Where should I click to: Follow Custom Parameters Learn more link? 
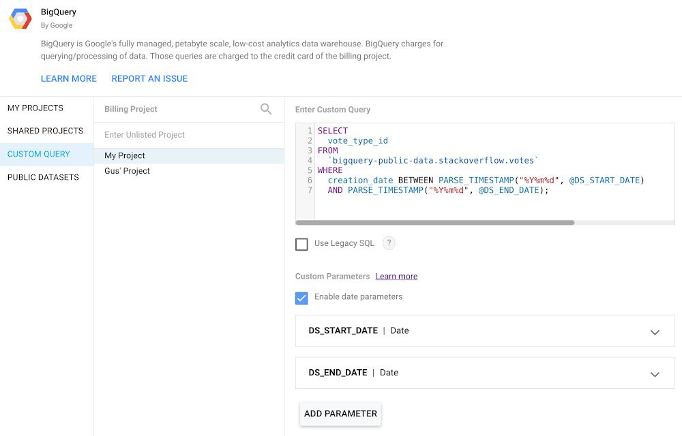[396, 277]
